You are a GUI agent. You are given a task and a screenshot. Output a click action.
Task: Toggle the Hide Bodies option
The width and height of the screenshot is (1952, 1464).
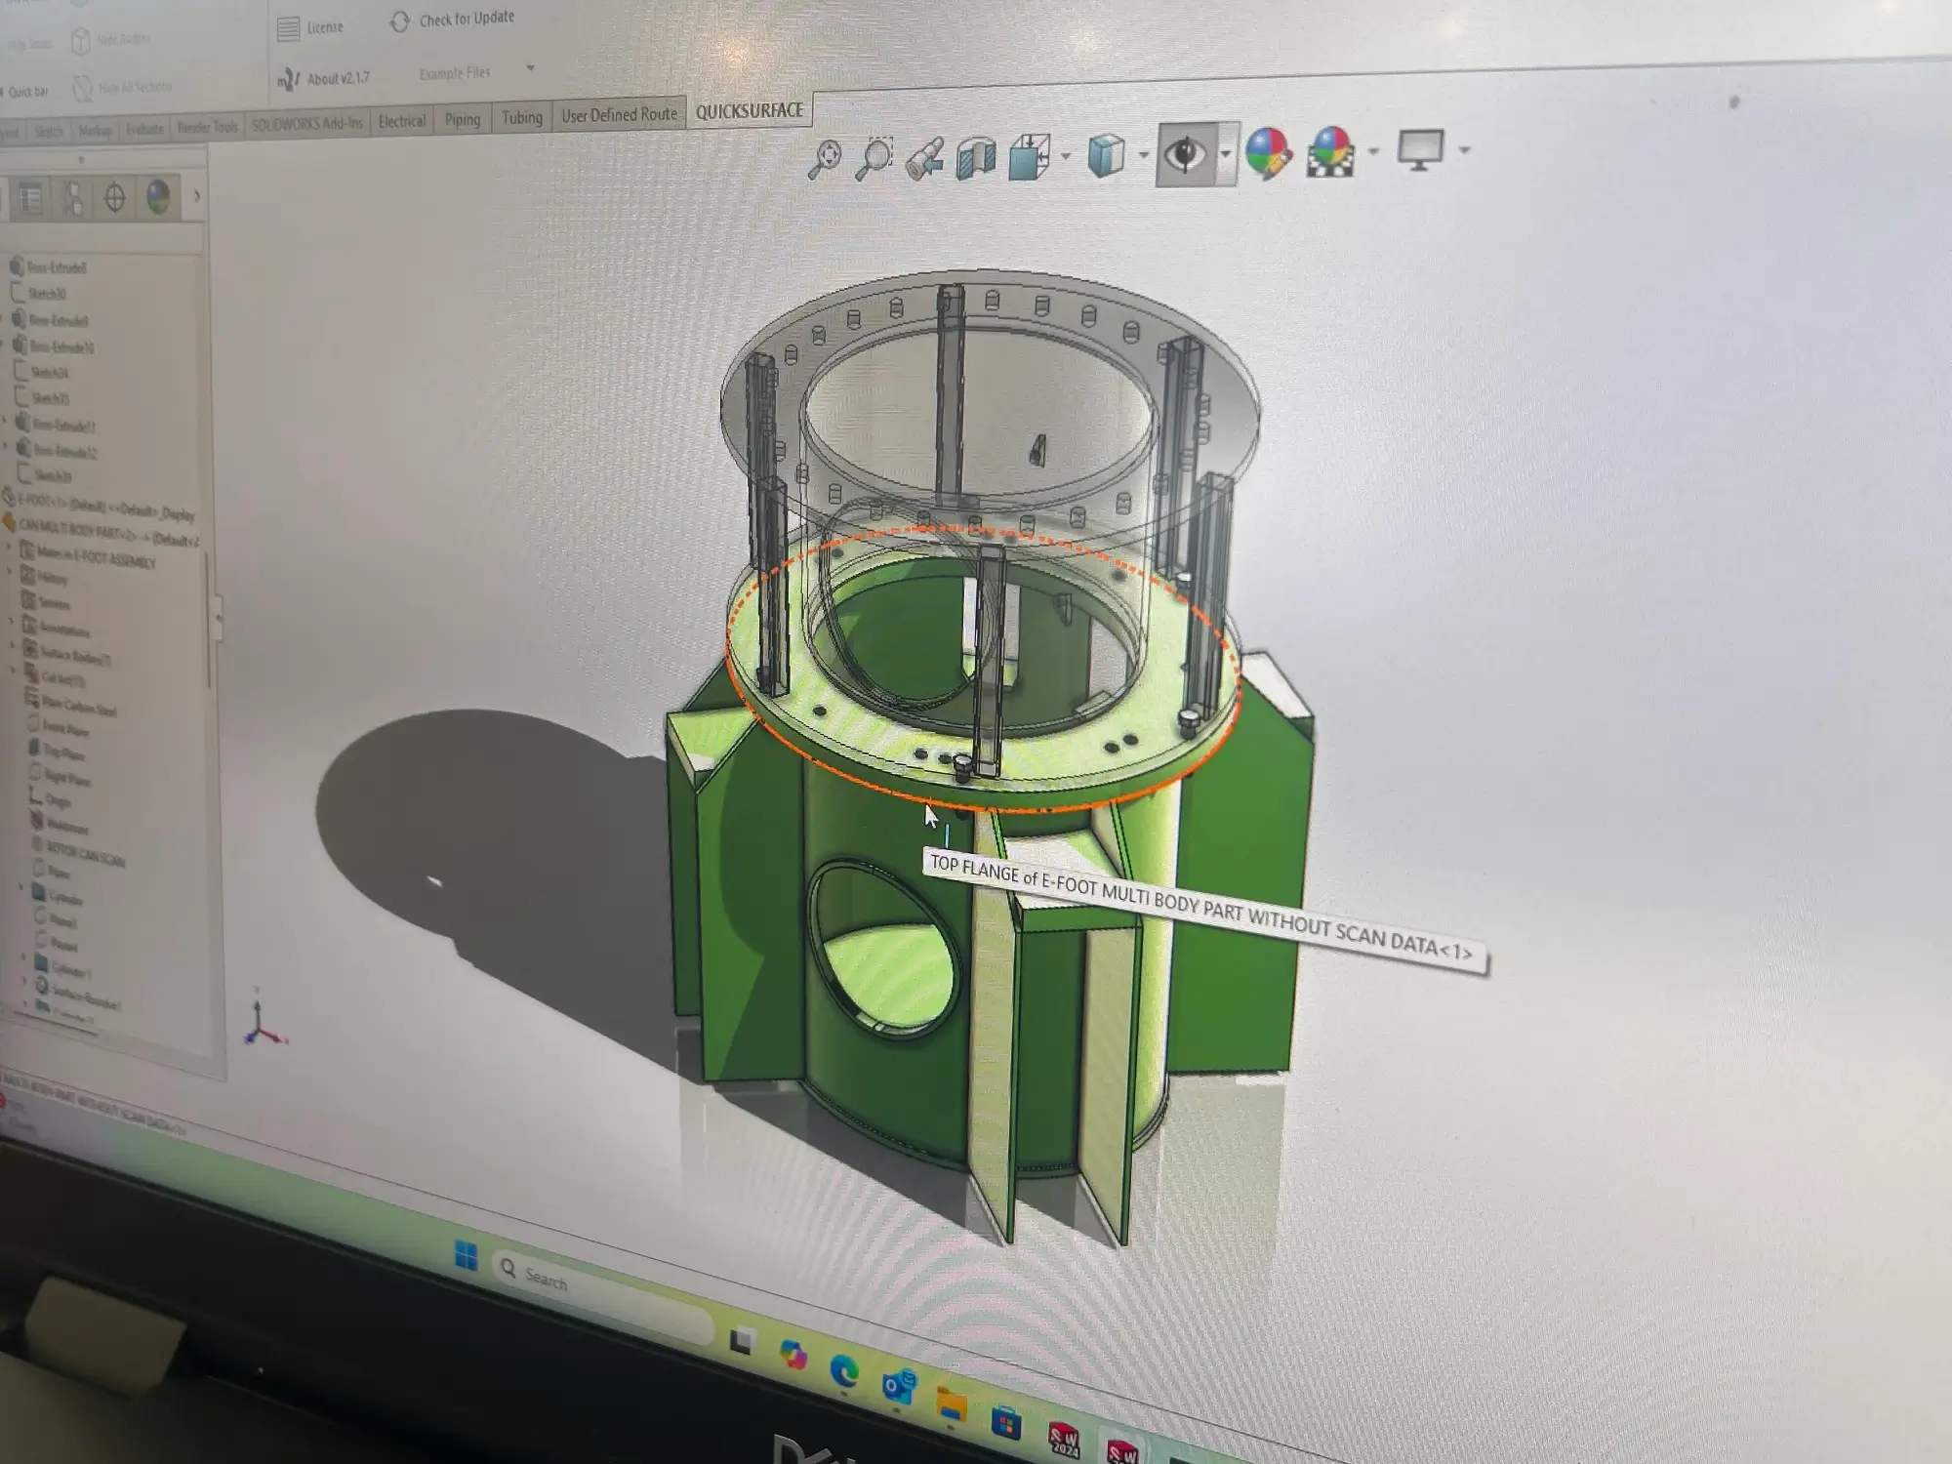coord(110,40)
